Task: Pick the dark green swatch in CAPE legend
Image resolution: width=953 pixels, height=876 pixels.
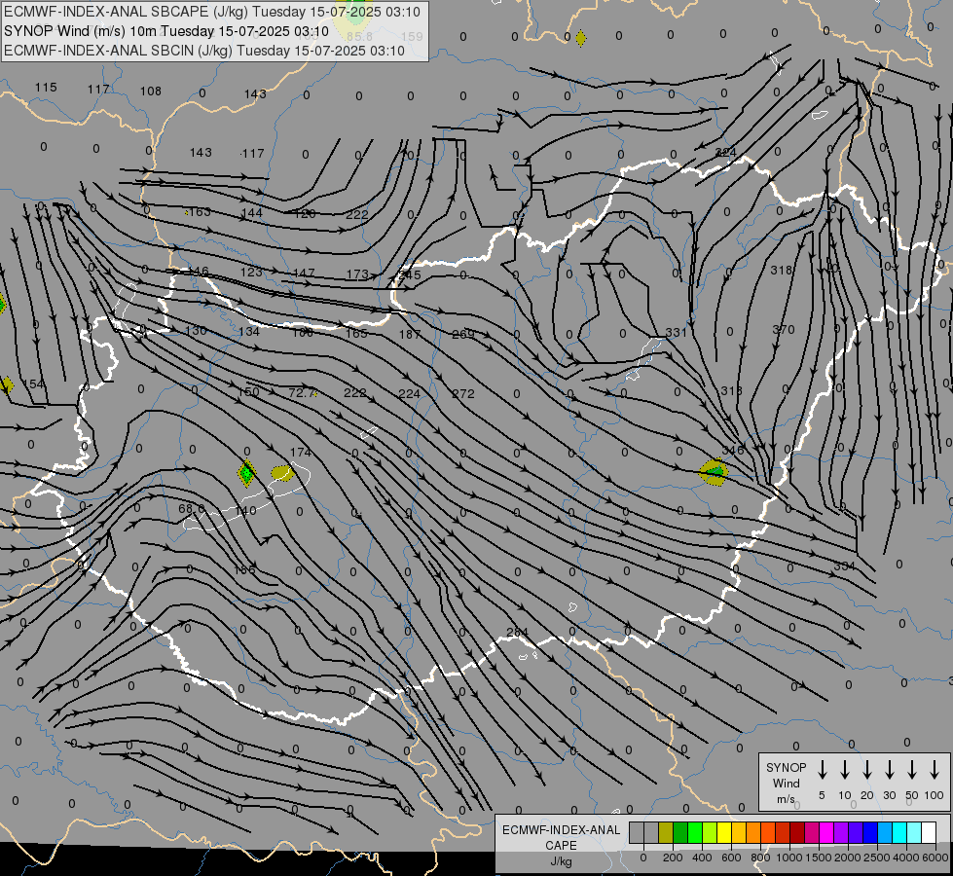Action: (x=680, y=833)
